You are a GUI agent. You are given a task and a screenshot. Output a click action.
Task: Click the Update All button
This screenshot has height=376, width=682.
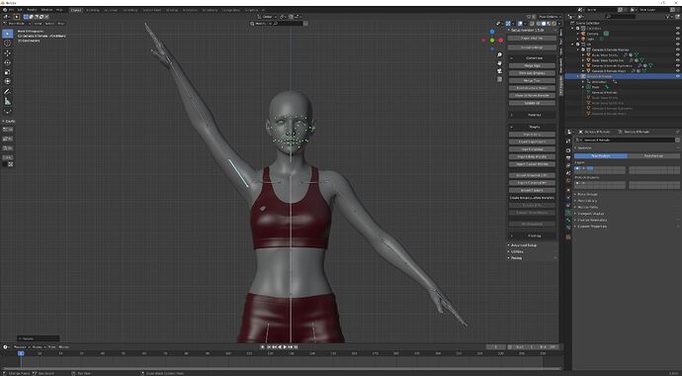coord(532,103)
